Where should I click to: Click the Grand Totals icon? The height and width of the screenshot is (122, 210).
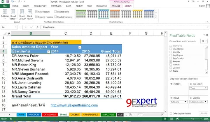pyautogui.click(x=13, y=14)
